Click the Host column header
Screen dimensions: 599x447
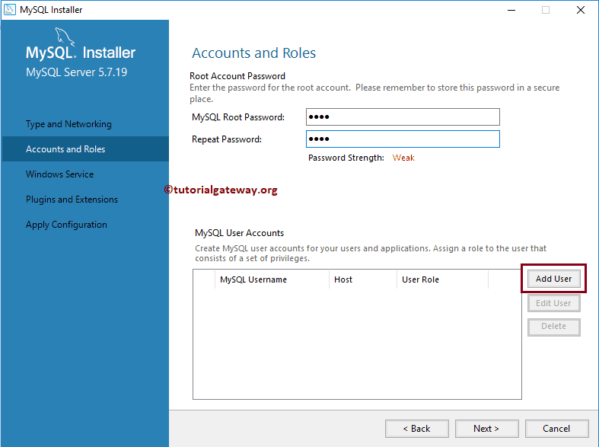coord(363,279)
